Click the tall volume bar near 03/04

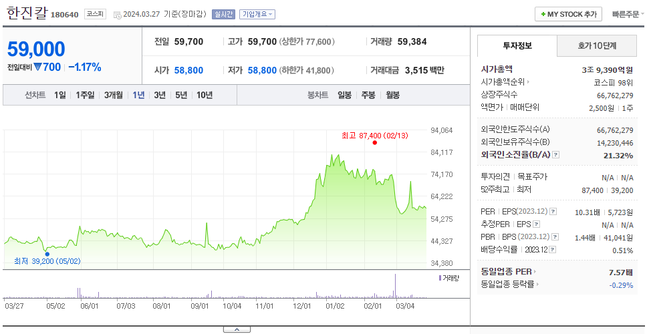(395, 286)
